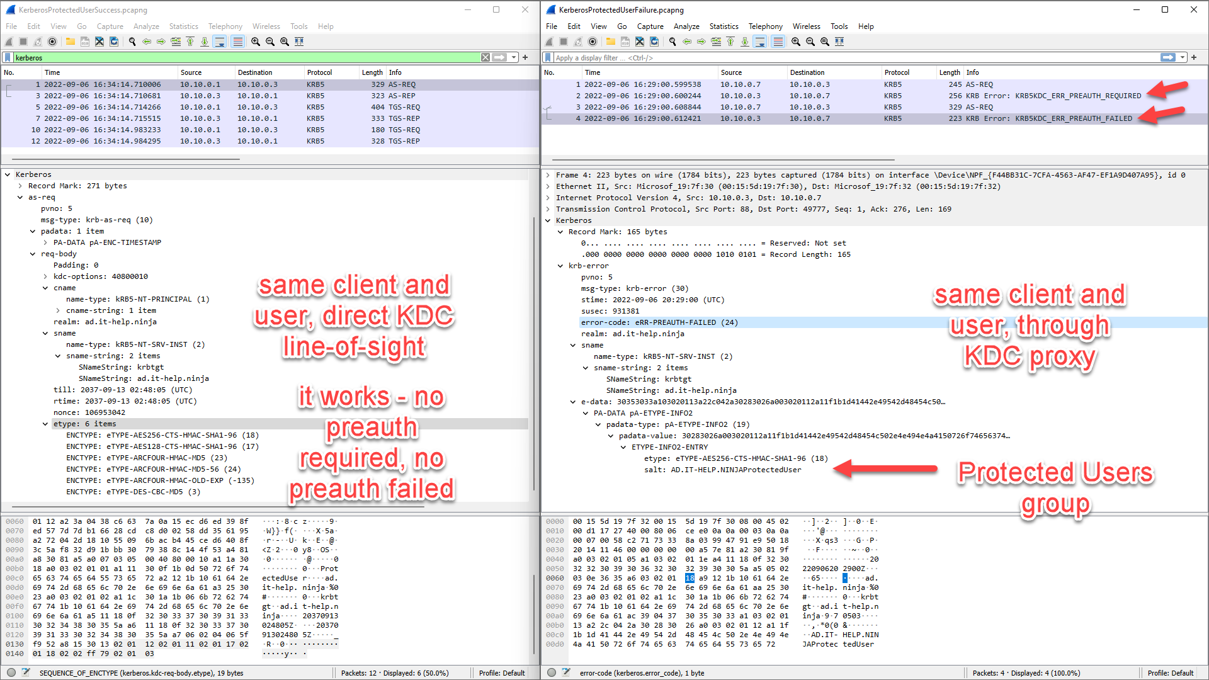
Task: Start a new capture with the shark-fin icon
Action: pos(9,42)
